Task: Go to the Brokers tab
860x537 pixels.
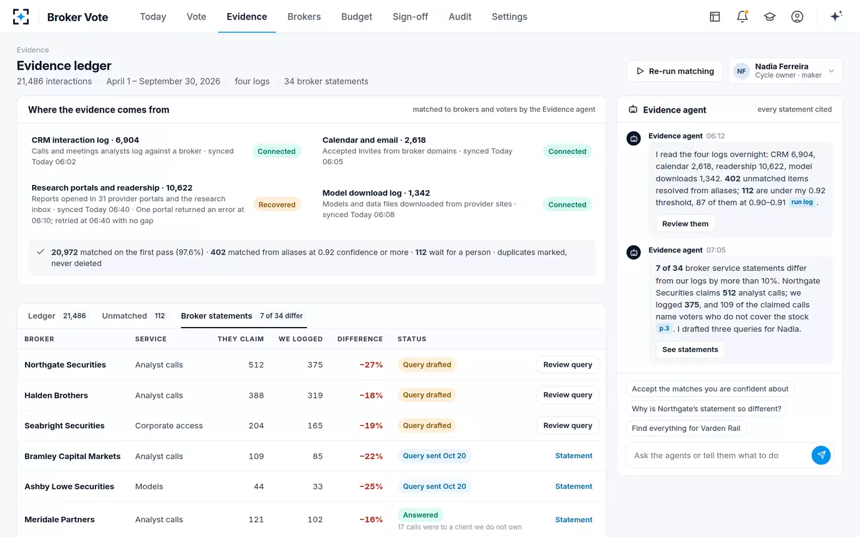Action: click(x=304, y=17)
